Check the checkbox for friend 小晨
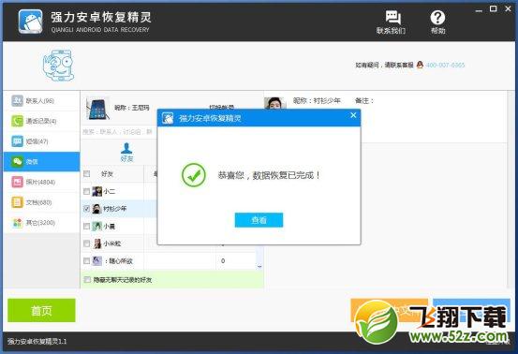 pos(86,227)
